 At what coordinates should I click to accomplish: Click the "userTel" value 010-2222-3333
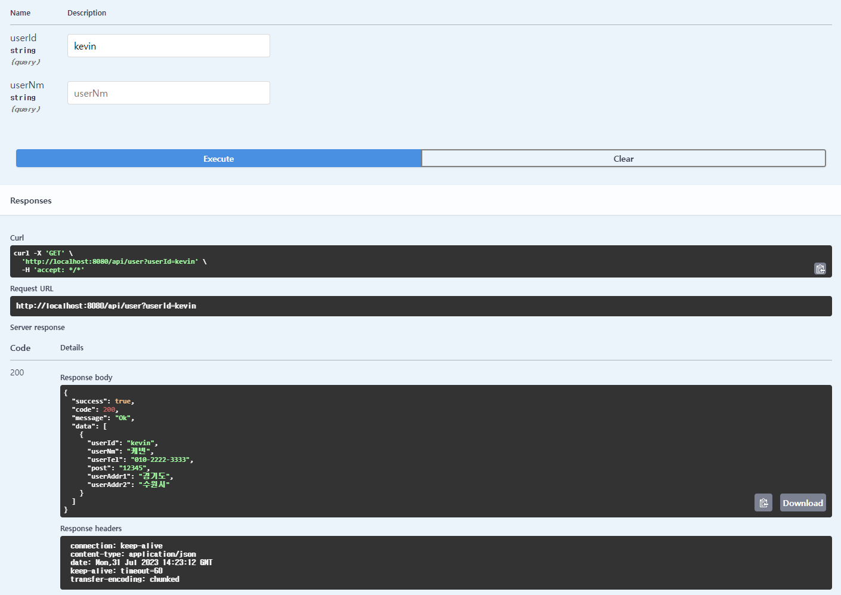coord(160,460)
